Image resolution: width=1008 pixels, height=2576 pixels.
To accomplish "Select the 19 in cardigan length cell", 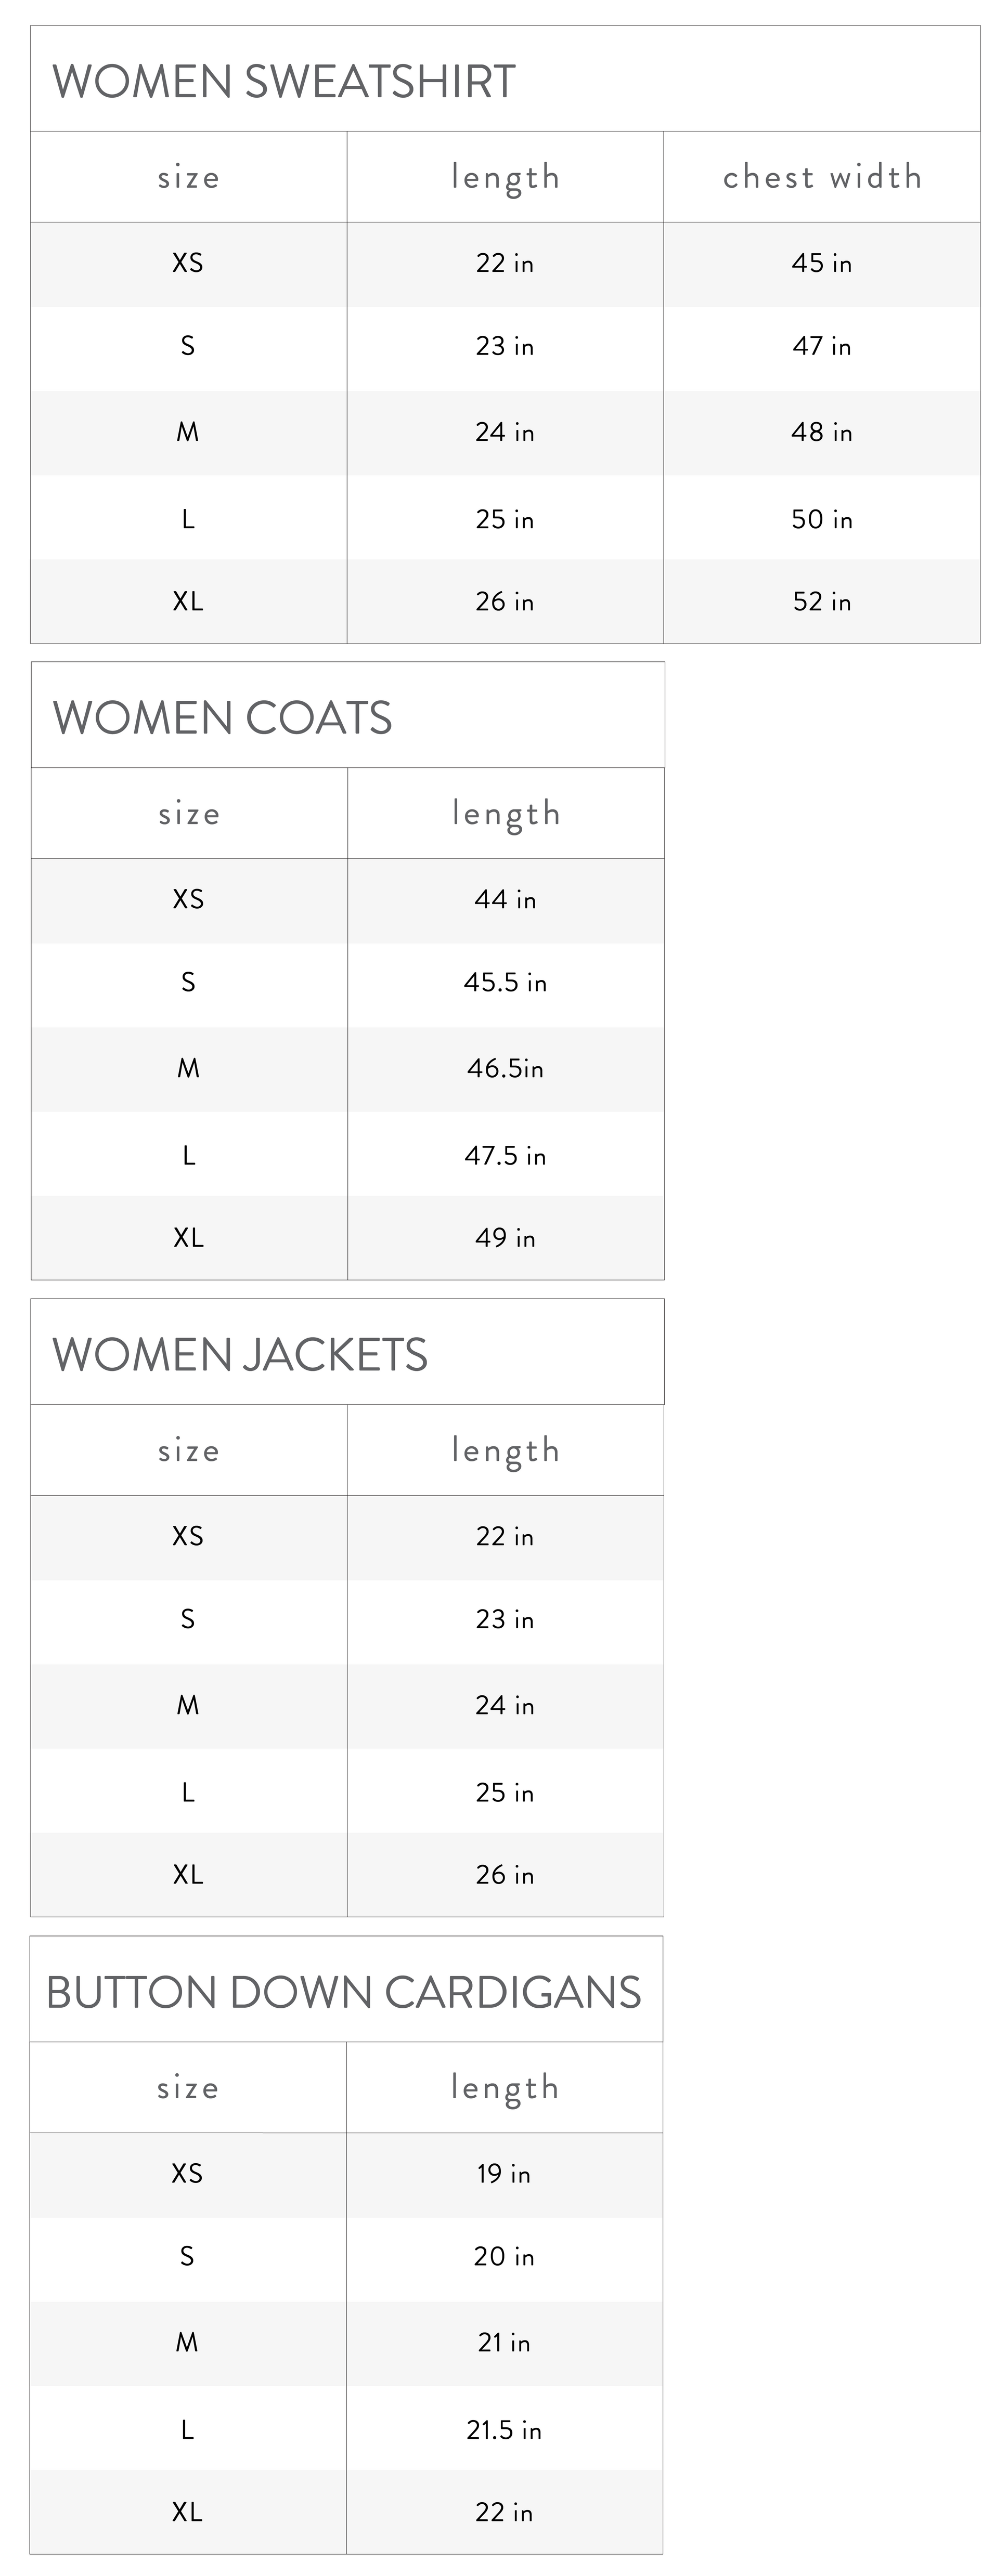I will (504, 2174).
